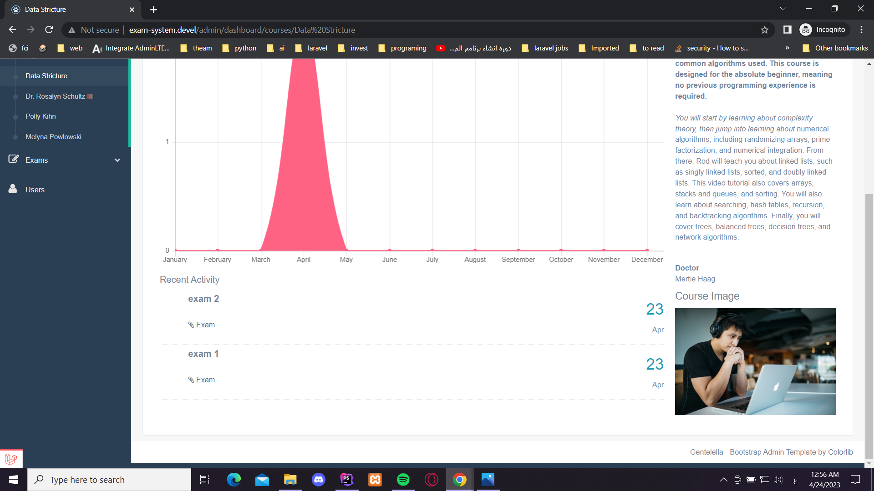Click the address bar URL
Viewport: 874px width, 491px height.
coord(242,30)
